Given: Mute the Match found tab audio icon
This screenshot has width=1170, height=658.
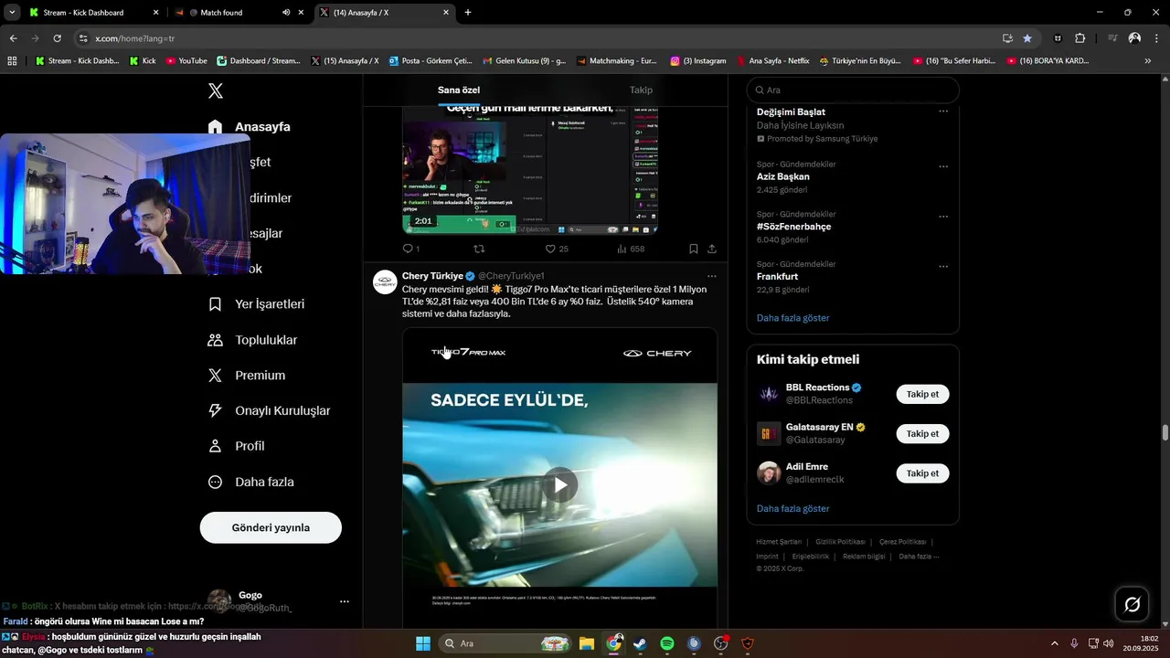Looking at the screenshot, I should click(286, 13).
